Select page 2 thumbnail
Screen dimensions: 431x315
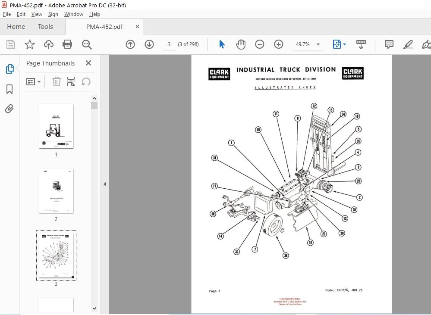[57, 191]
